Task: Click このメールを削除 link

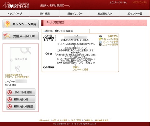Action: pyautogui.click(x=110, y=45)
